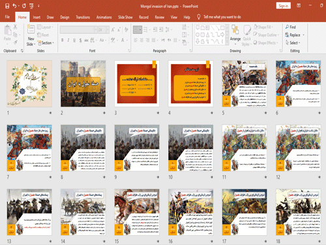Click the bullets list icon
326x245 pixels.
[138, 29]
